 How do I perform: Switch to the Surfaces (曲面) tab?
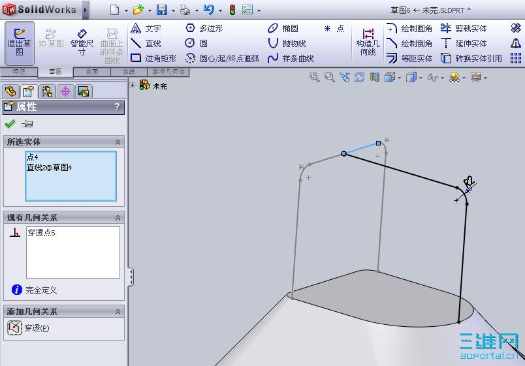click(92, 72)
